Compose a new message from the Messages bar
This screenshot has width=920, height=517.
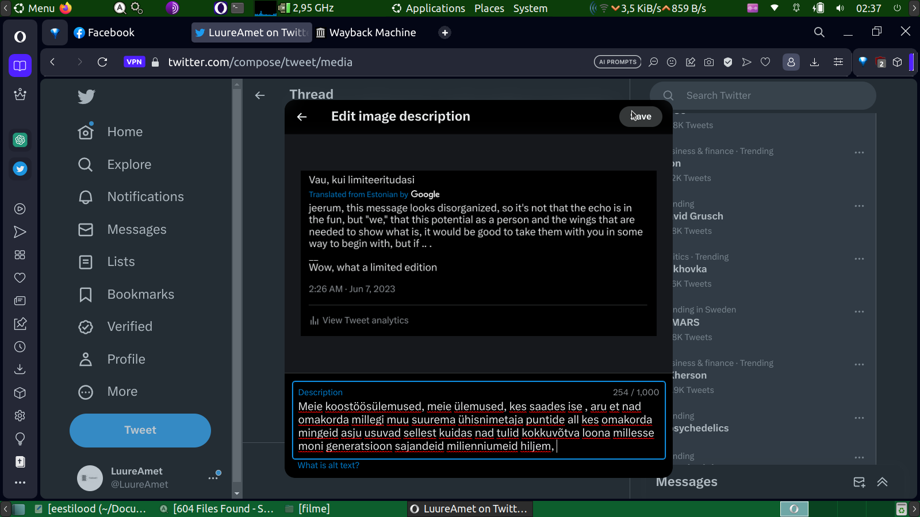point(859,482)
